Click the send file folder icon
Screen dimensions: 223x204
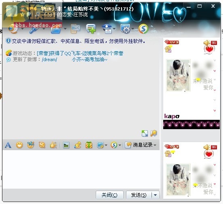coord(56,29)
